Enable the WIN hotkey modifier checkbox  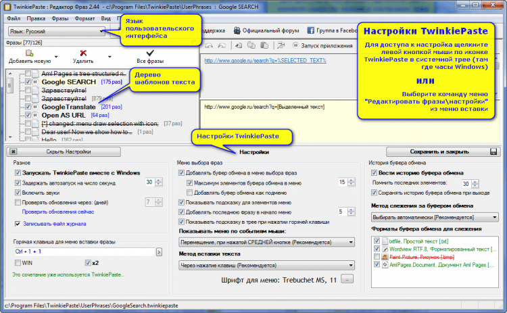pyautogui.click(x=18, y=263)
